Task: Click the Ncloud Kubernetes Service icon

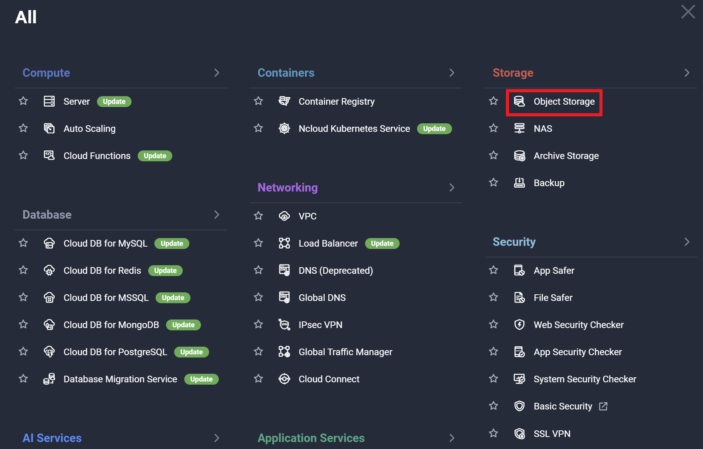Action: [284, 128]
